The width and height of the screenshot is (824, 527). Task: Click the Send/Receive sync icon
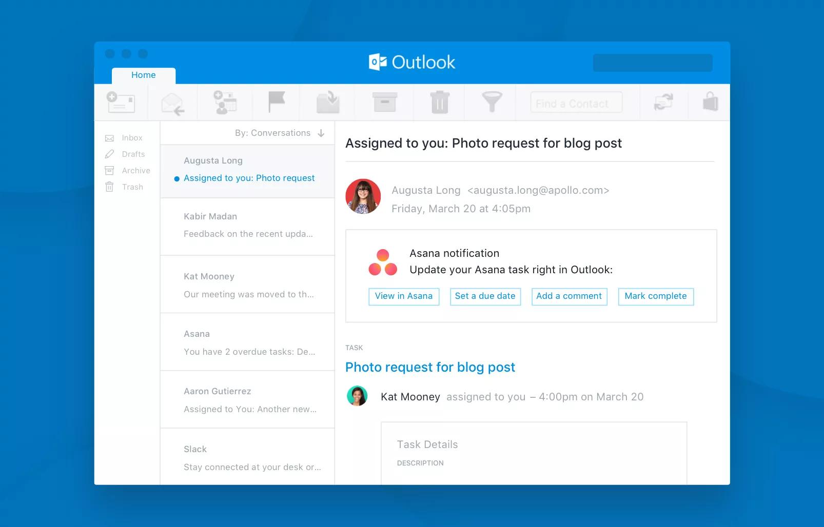[663, 102]
